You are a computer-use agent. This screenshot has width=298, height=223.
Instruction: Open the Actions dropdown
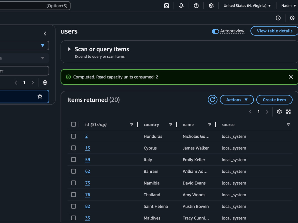tap(237, 100)
